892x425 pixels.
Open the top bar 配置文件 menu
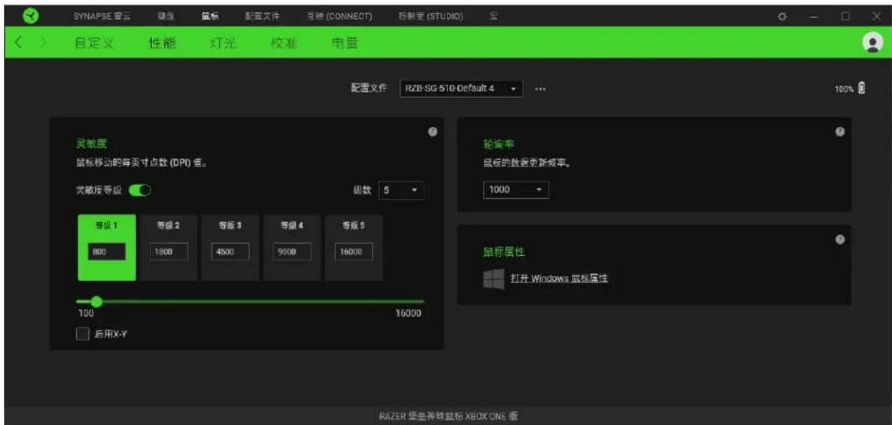pos(263,16)
